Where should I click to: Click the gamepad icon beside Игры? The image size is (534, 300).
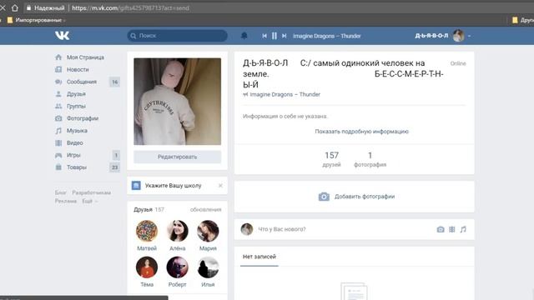(58, 155)
